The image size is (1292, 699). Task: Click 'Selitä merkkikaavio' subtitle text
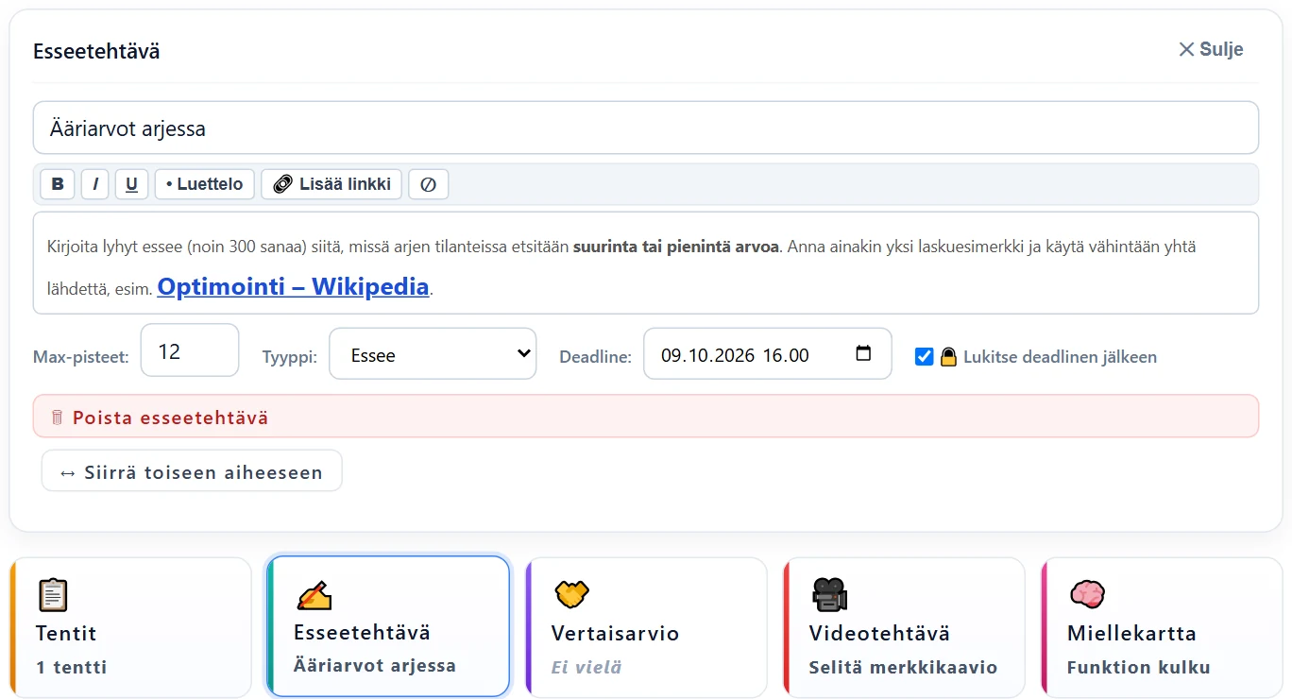coord(903,667)
